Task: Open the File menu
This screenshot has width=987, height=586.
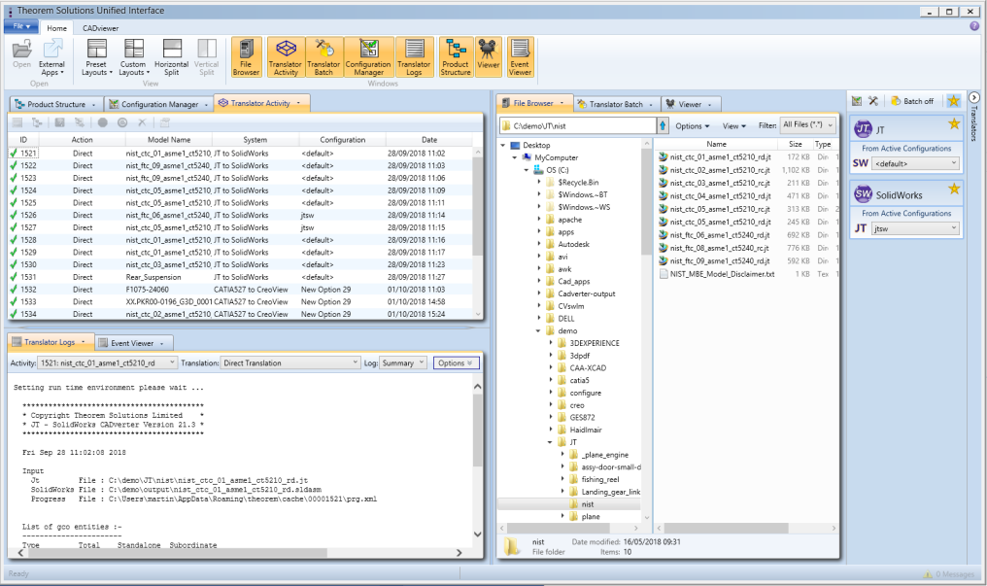Action: click(x=21, y=26)
